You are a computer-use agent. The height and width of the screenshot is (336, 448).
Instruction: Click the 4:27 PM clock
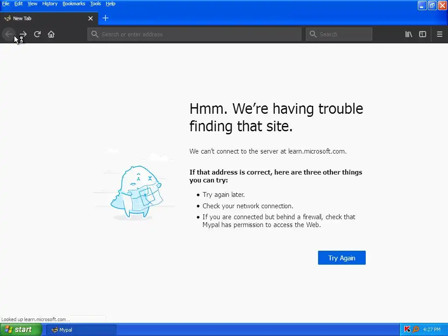pos(432,329)
